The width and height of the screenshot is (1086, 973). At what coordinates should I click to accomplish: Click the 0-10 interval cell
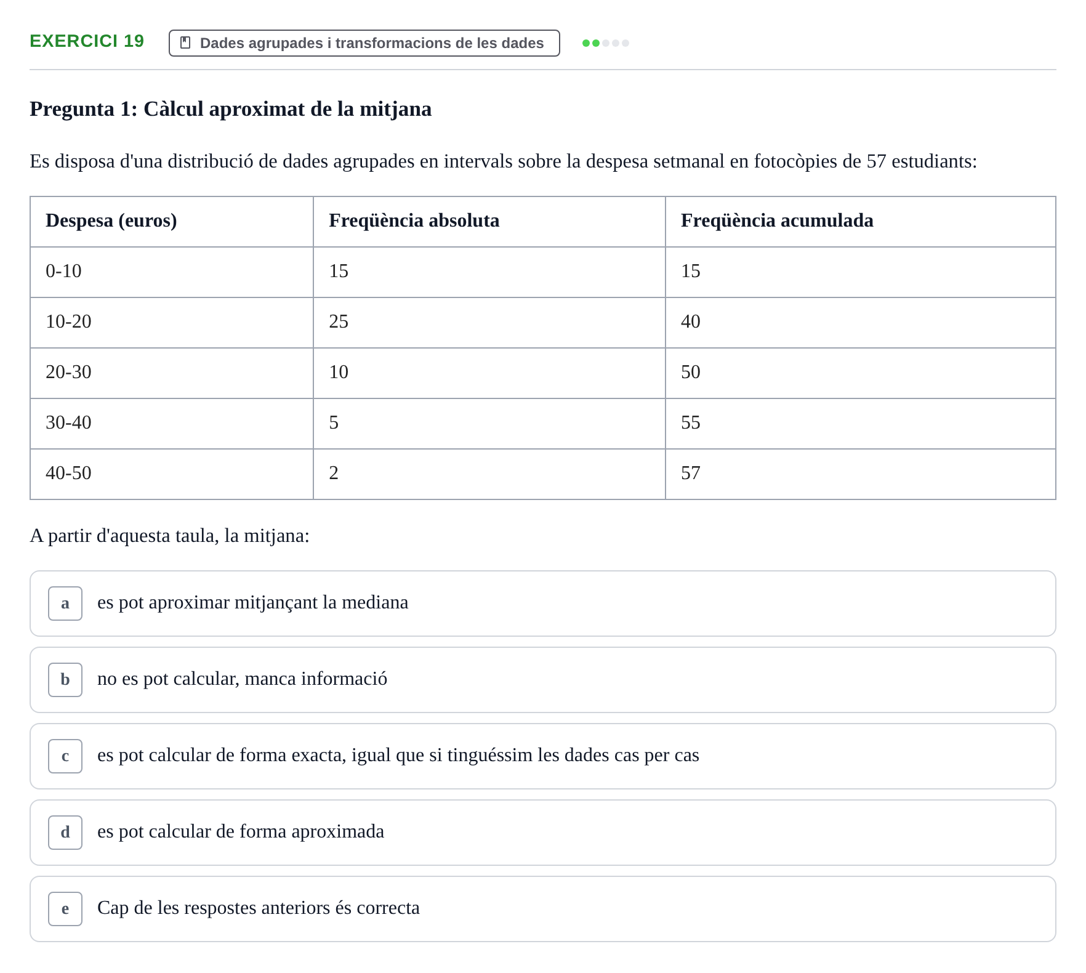[172, 272]
